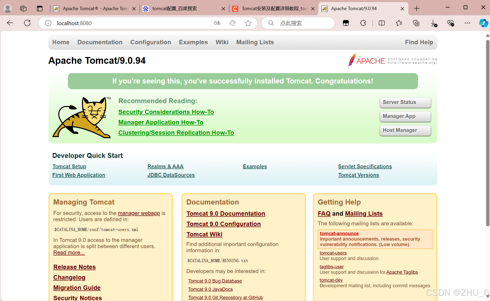Open Documentation in navigation bar

pos(100,42)
